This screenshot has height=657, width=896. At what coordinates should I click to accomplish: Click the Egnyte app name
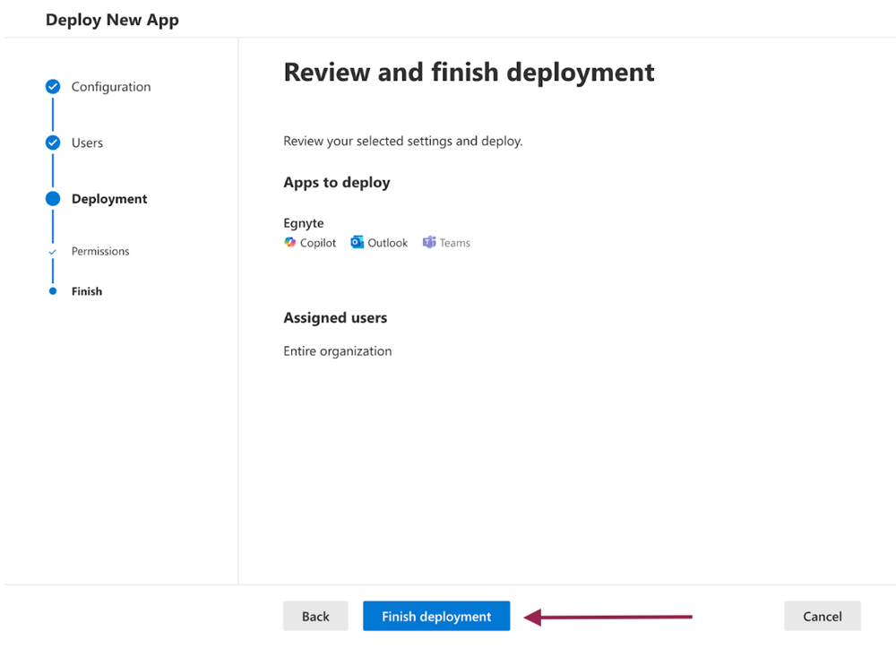tap(304, 223)
